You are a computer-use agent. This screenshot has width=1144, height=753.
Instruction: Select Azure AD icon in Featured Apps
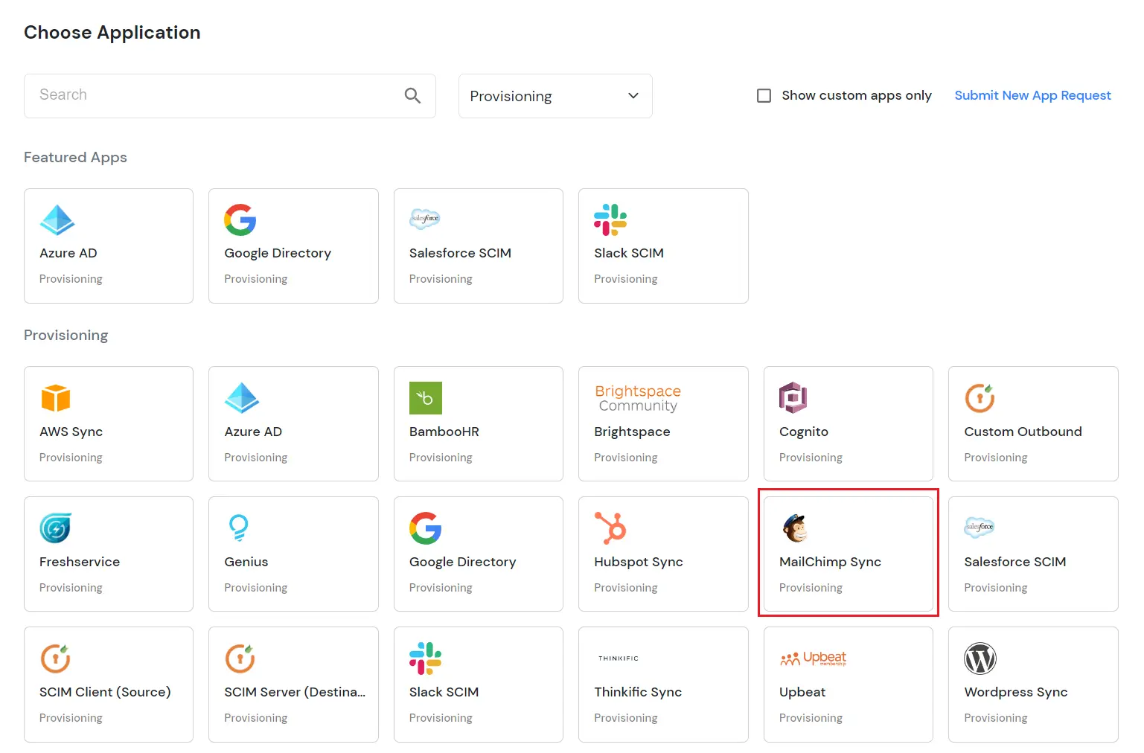tap(57, 220)
